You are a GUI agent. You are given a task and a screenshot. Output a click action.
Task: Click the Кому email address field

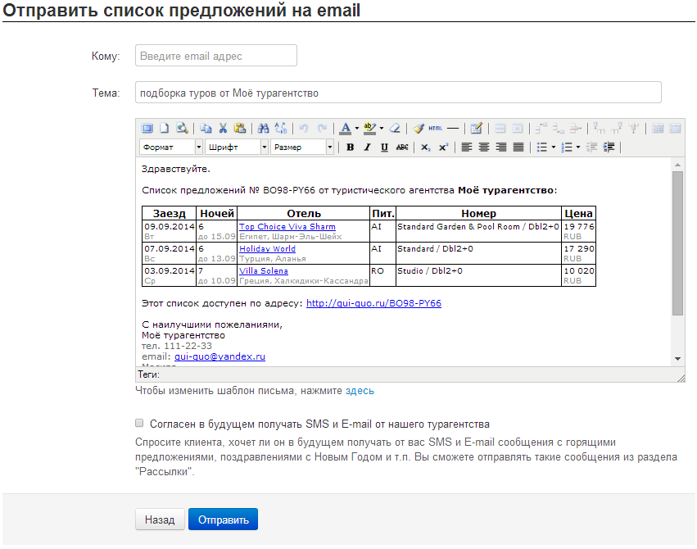click(216, 56)
